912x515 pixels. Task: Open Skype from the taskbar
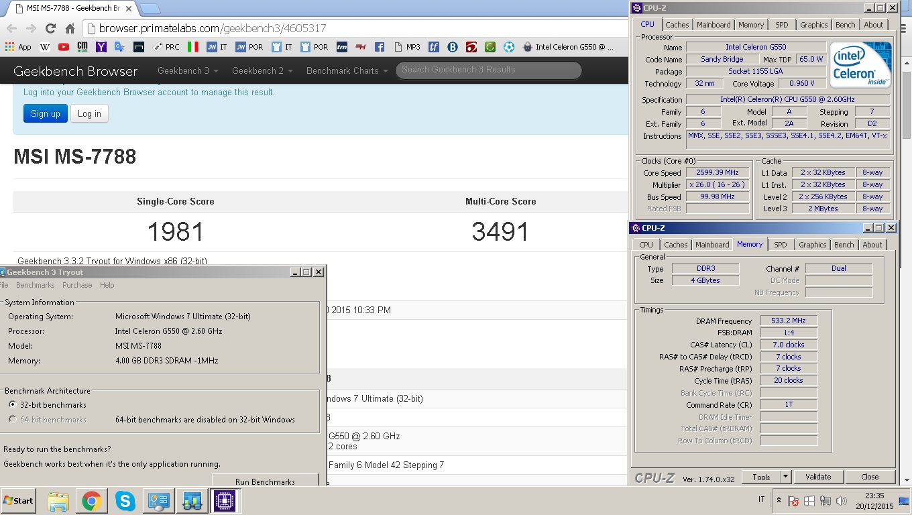pos(125,501)
